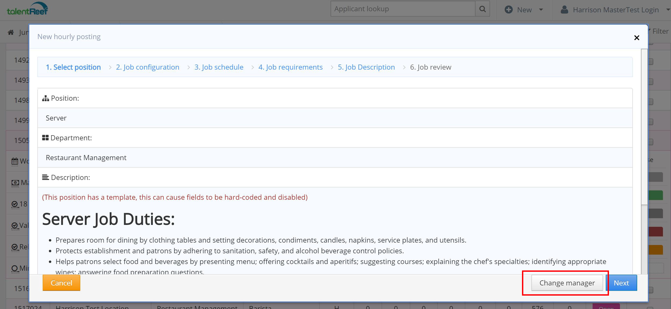The width and height of the screenshot is (671, 309).
Task: Click the calendar icon in the left column
Action: point(14,161)
